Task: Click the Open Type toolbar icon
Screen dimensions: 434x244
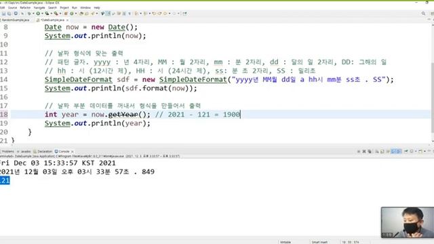Action: coord(81,14)
